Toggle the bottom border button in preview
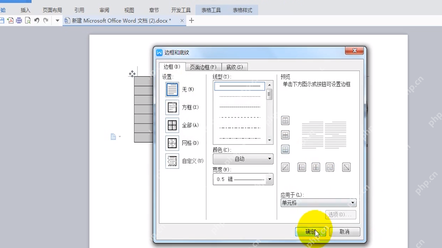The height and width of the screenshot is (248, 442). click(x=285, y=150)
